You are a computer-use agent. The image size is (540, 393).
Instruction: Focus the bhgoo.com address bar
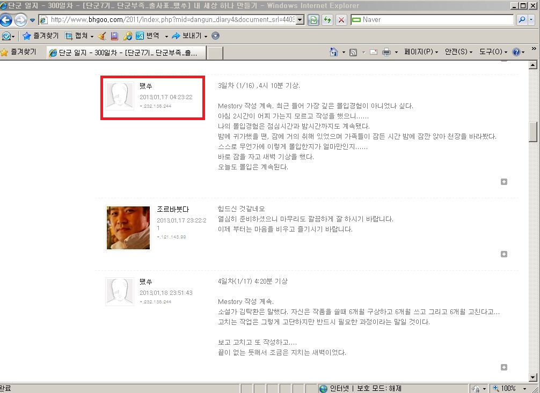point(167,20)
